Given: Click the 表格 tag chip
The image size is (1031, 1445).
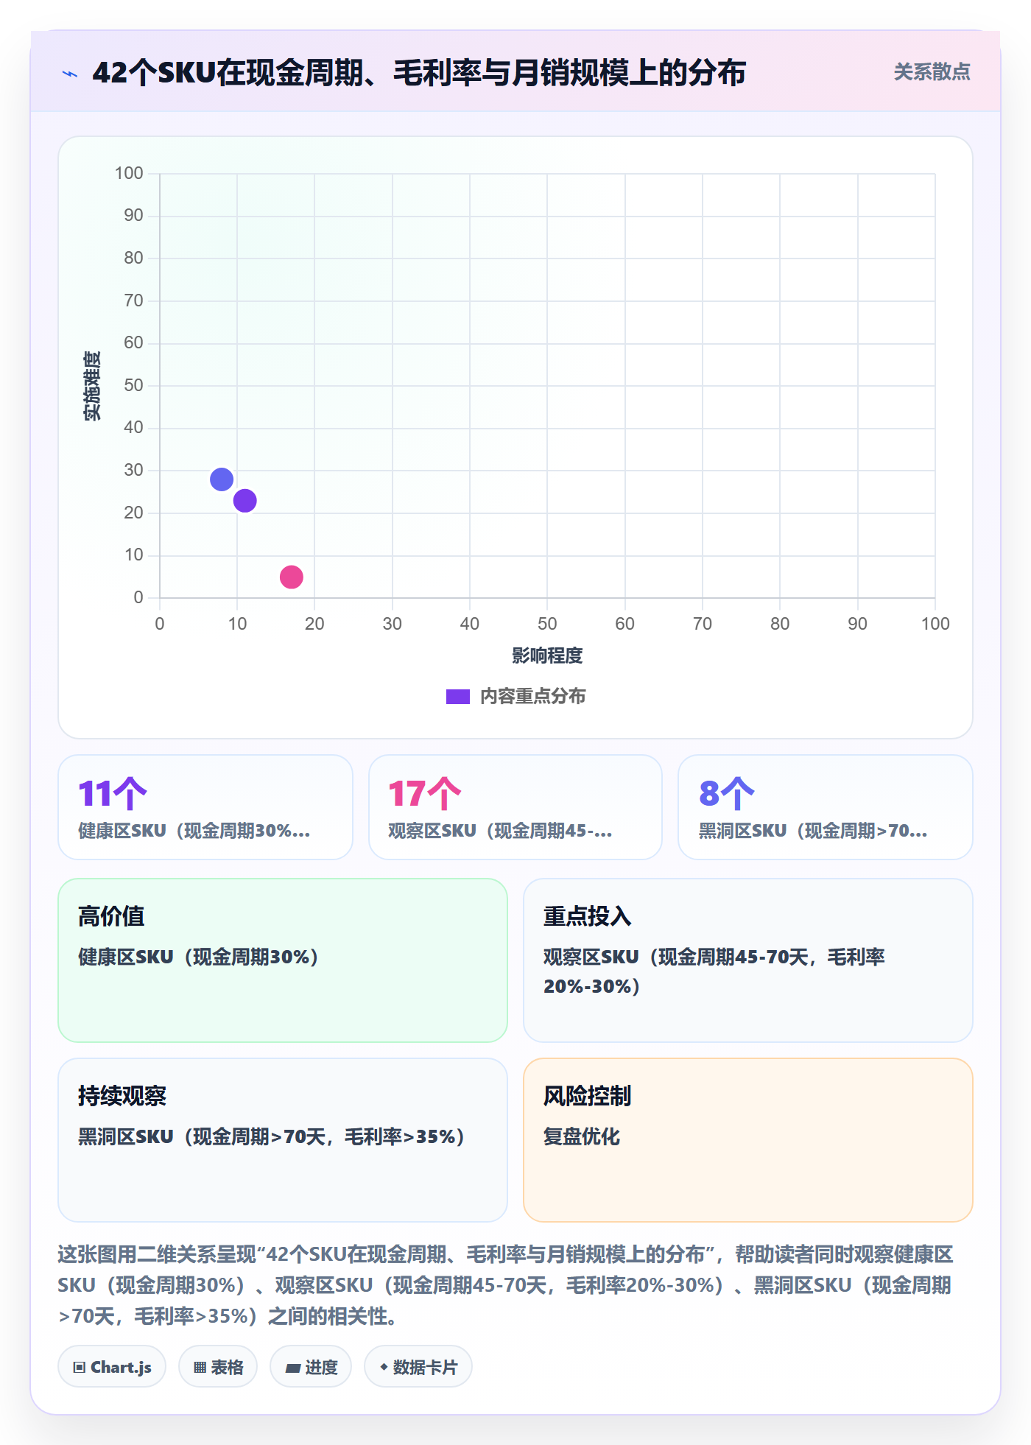Looking at the screenshot, I should (218, 1367).
